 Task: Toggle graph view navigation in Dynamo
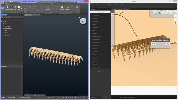tap(174, 12)
